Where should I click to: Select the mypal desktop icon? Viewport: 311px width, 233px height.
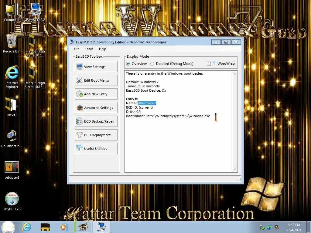click(x=12, y=106)
